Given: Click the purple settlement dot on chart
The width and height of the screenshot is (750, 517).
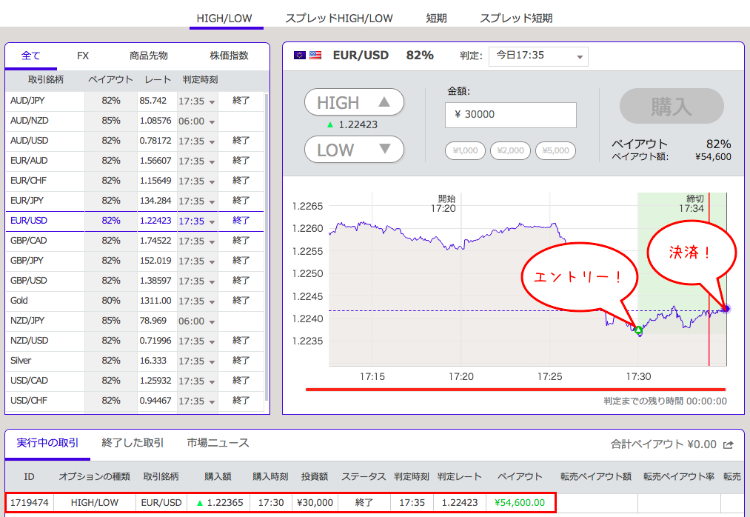Looking at the screenshot, I should [726, 309].
